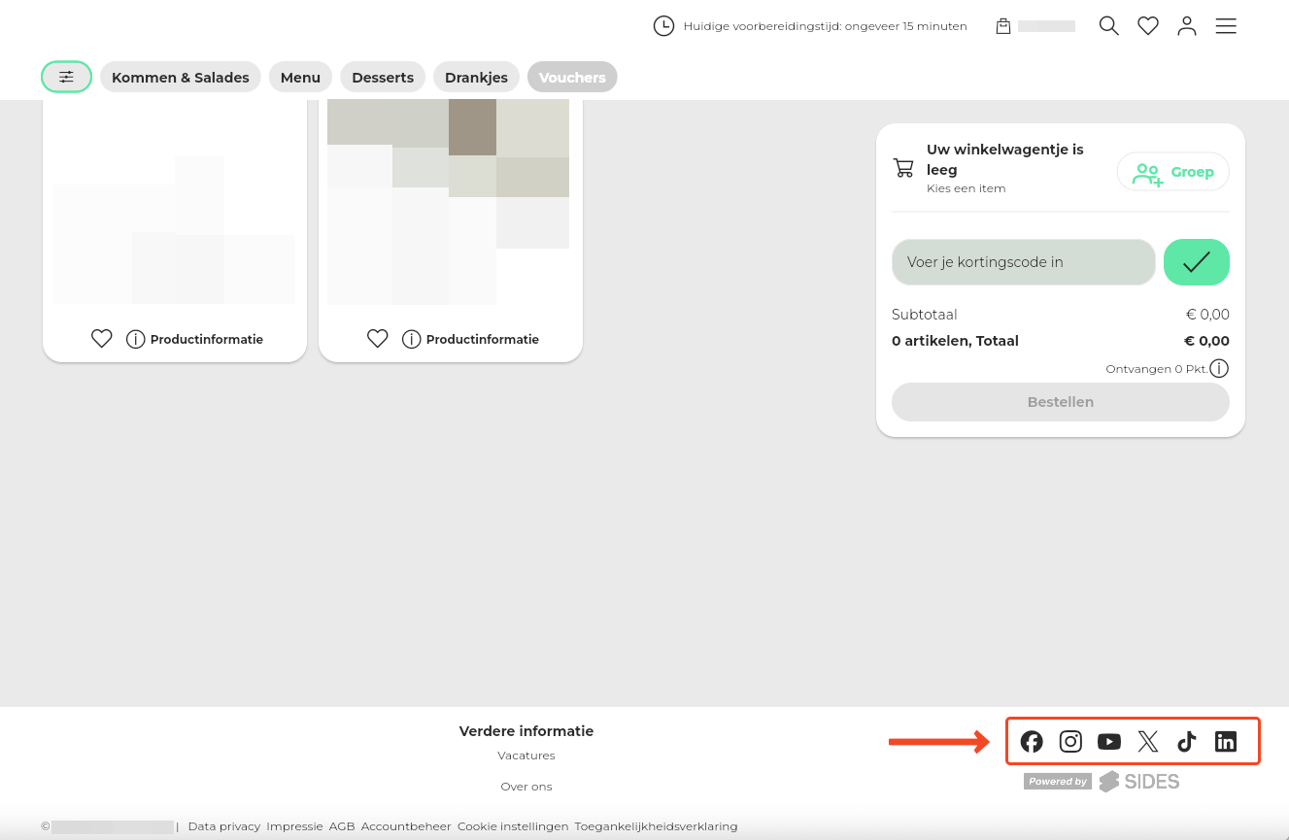Open the search magnifier icon
Screen dimensions: 1289x840
pos(1108,26)
